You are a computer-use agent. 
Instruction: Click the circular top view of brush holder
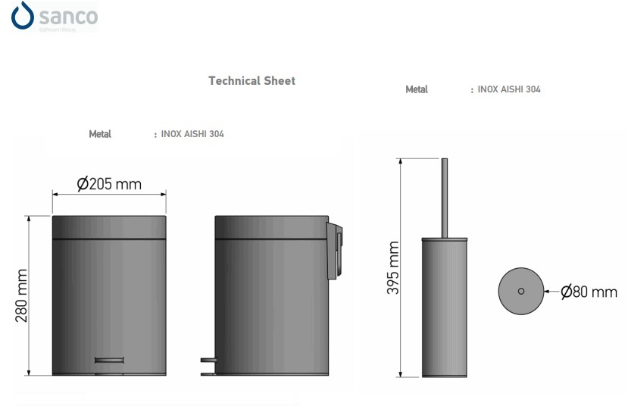pos(520,291)
